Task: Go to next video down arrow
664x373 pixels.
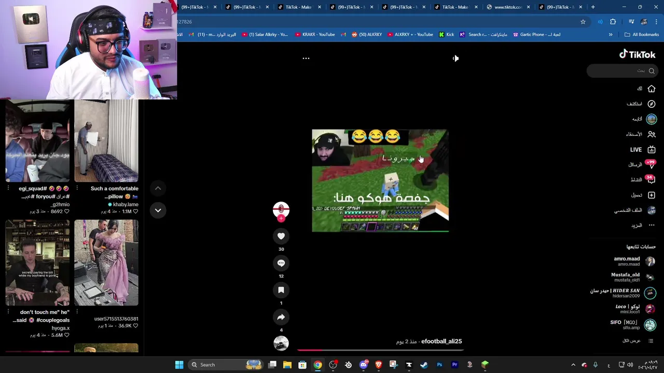Action: (x=158, y=210)
